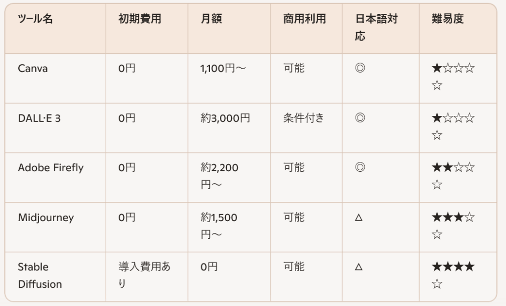Select the 難易度 column header
This screenshot has width=506, height=306.
pos(448,19)
